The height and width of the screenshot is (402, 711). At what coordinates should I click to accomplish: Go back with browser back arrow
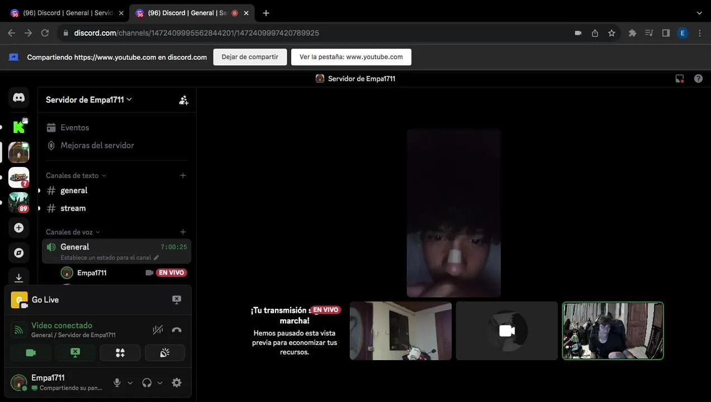pyautogui.click(x=11, y=33)
